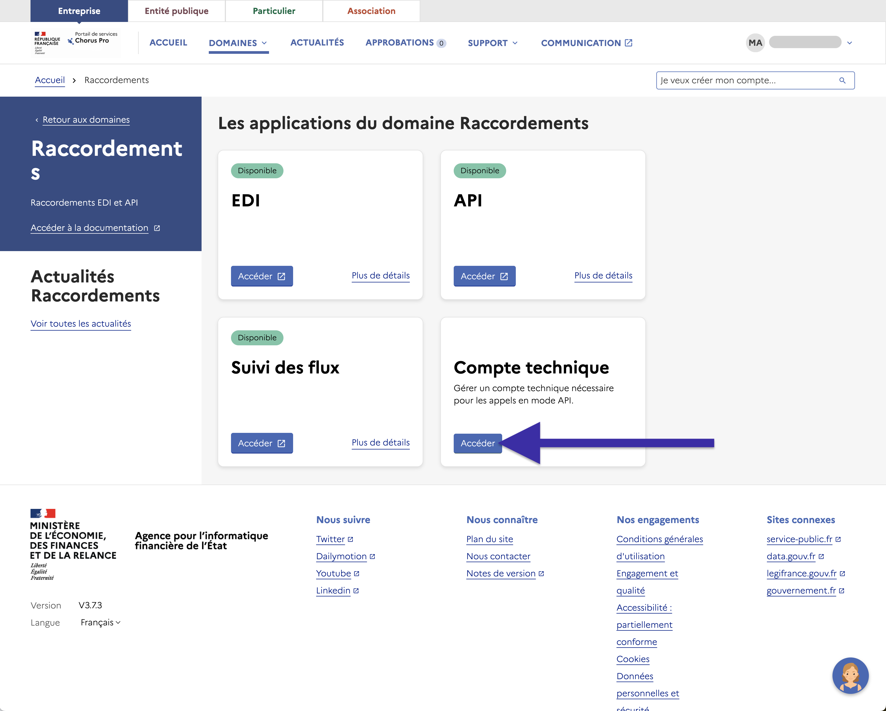
Task: Click the data.gouv.fr external icon
Action: [x=821, y=557]
